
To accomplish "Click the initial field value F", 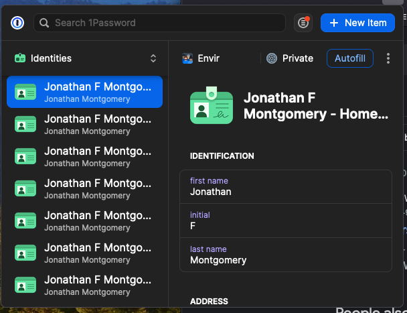I will [x=193, y=226].
